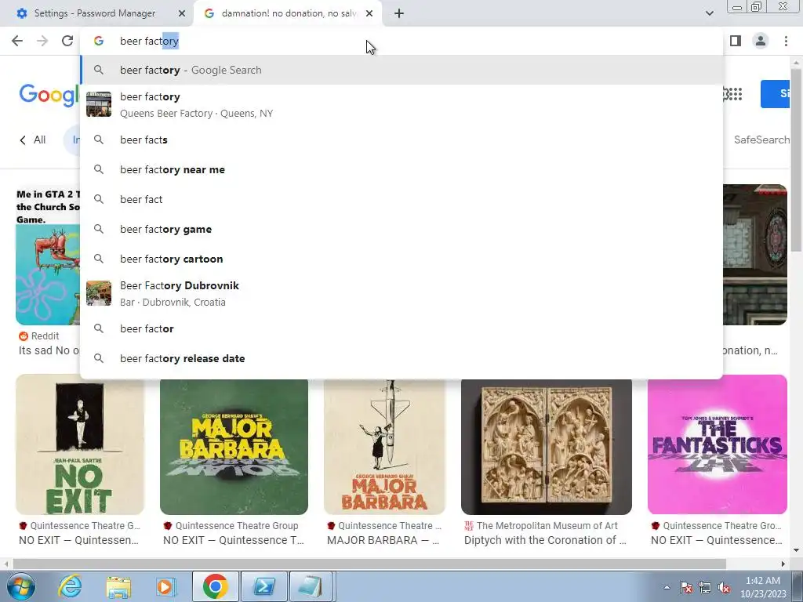Close the damnation! no donation tab
Image resolution: width=803 pixels, height=602 pixels.
[369, 13]
